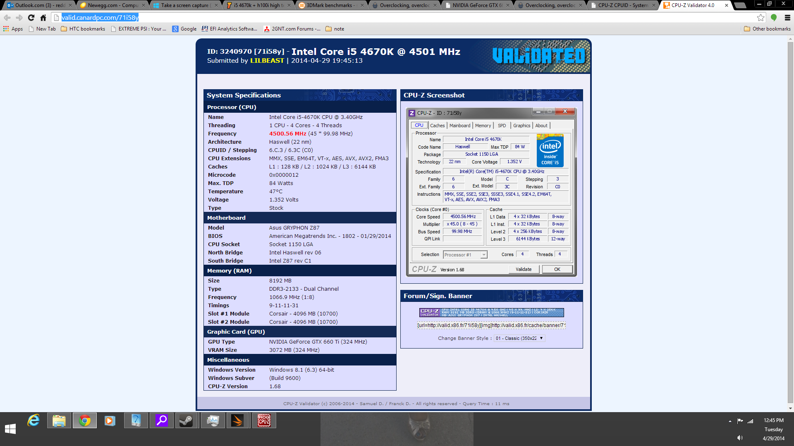This screenshot has width=794, height=446.
Task: Switch to Chrome taskbar icon
Action: pyautogui.click(x=85, y=421)
